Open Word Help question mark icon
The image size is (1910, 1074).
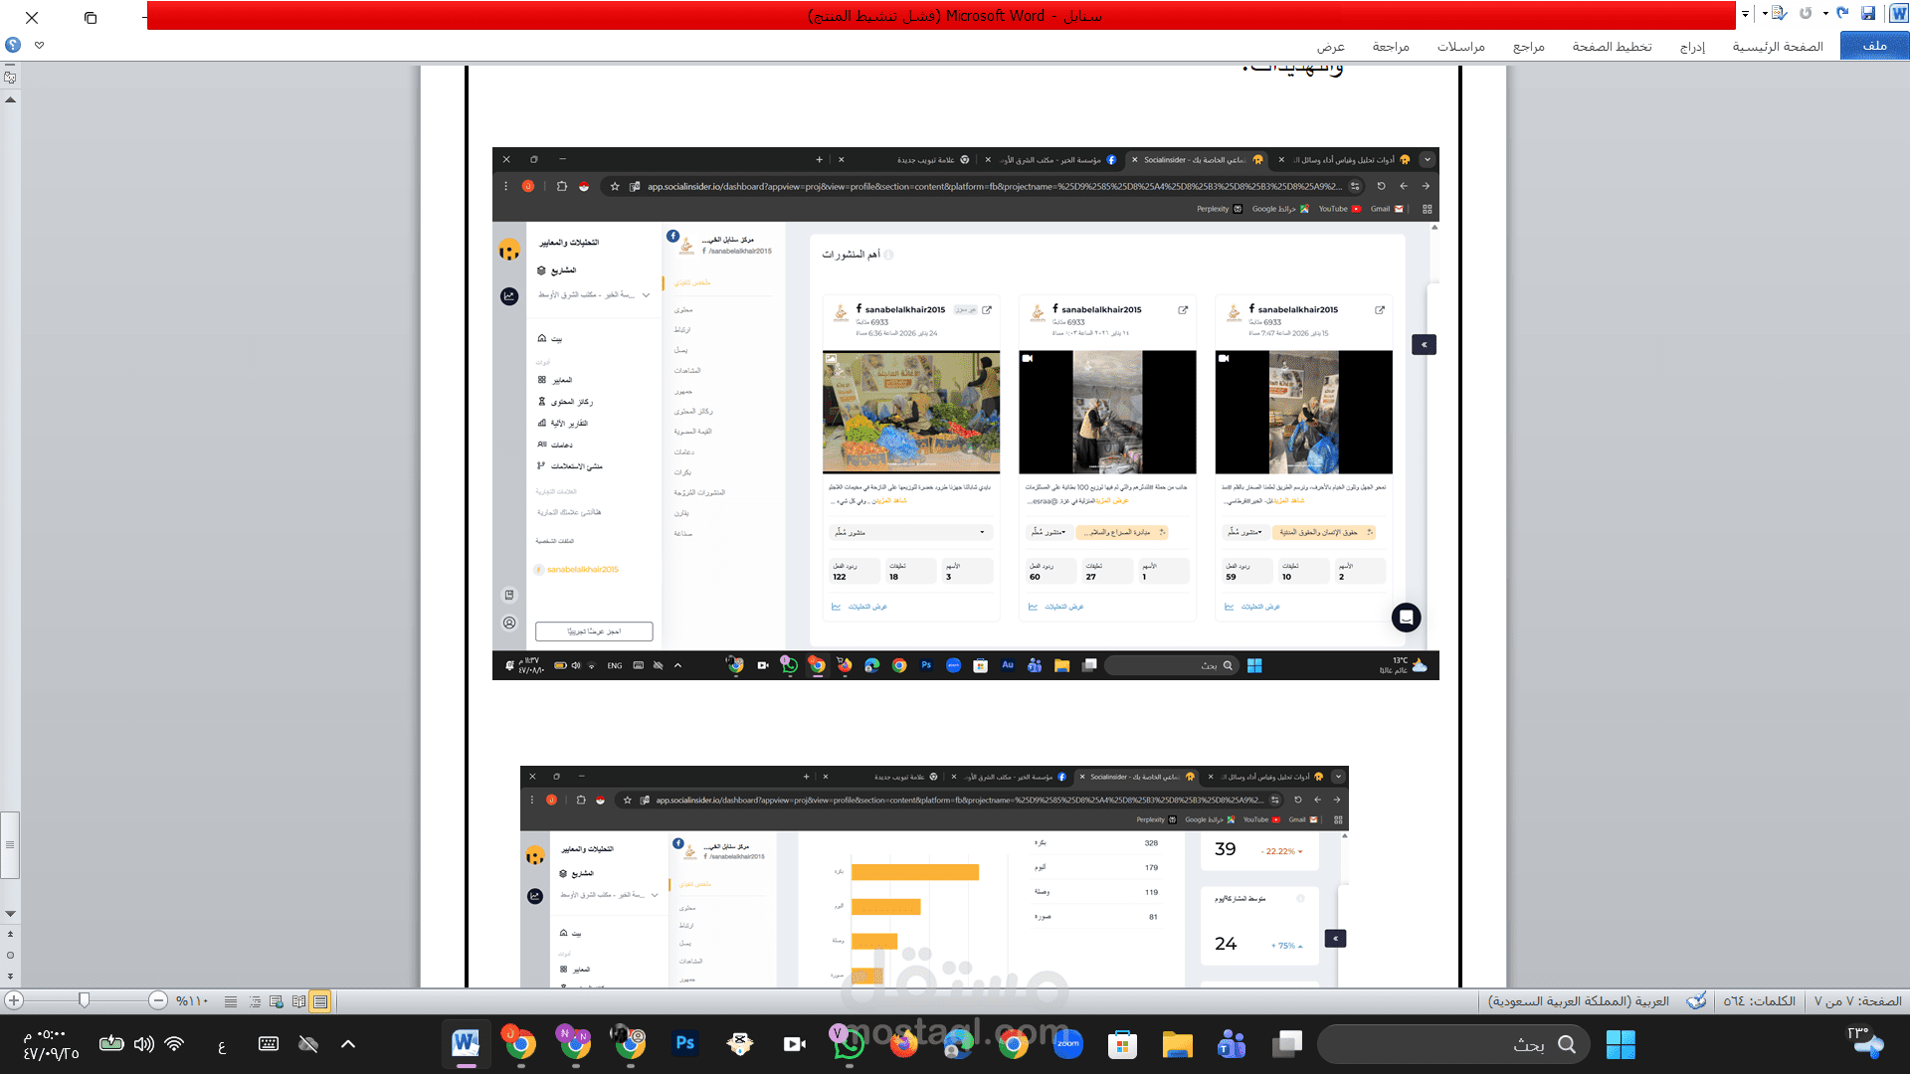[12, 45]
